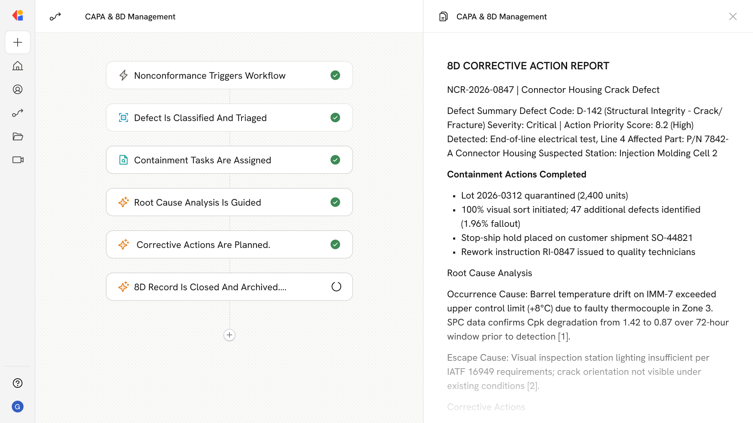Click the user avatar labeled G
This screenshot has height=423, width=753.
point(18,407)
